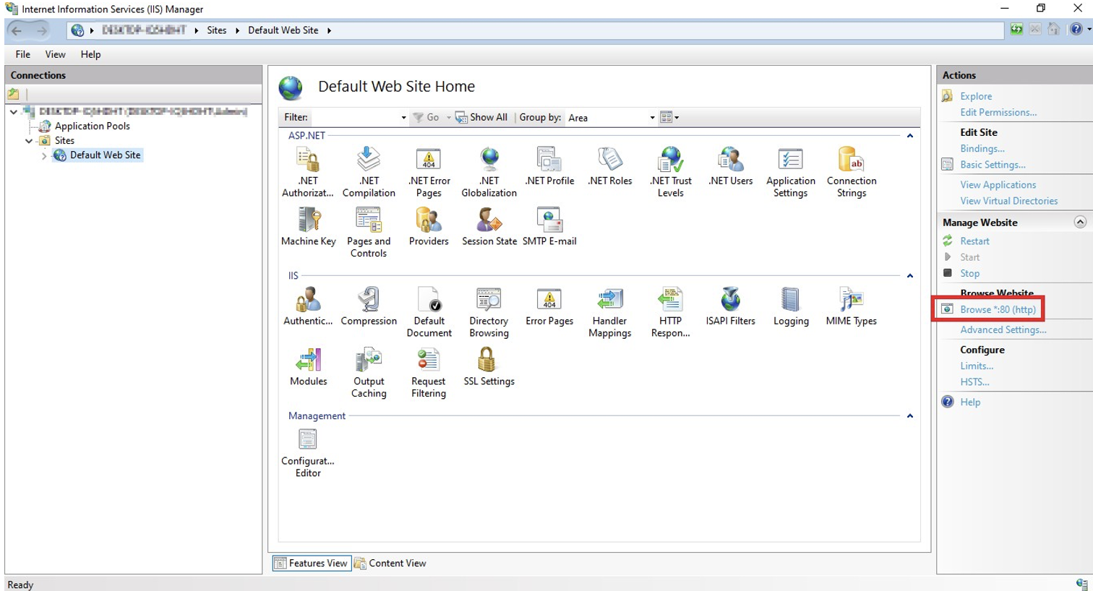The image size is (1093, 591).
Task: Switch to the Features View tab
Action: (312, 563)
